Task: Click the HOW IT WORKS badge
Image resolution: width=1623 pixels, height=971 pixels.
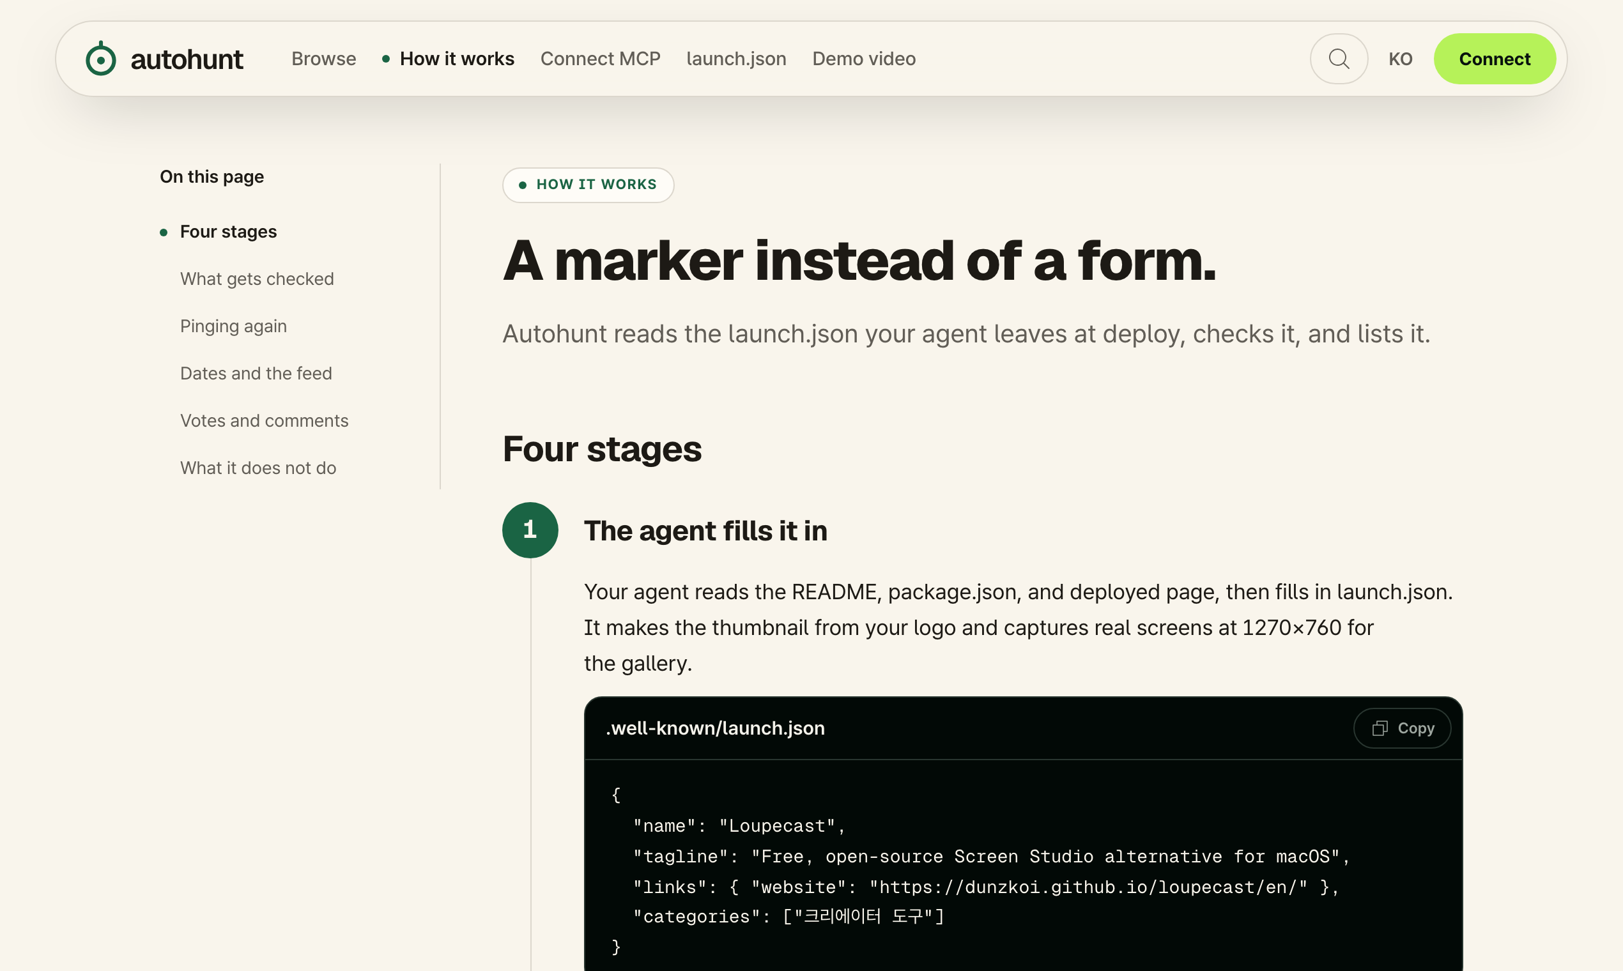Action: pyautogui.click(x=588, y=185)
